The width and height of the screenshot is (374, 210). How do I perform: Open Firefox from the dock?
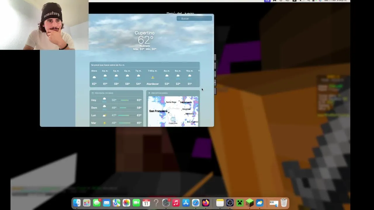[x=206, y=203]
